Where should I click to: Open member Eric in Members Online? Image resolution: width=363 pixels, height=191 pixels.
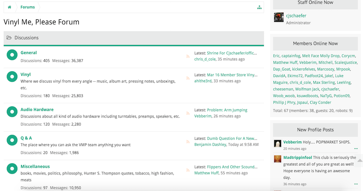pos(276,56)
